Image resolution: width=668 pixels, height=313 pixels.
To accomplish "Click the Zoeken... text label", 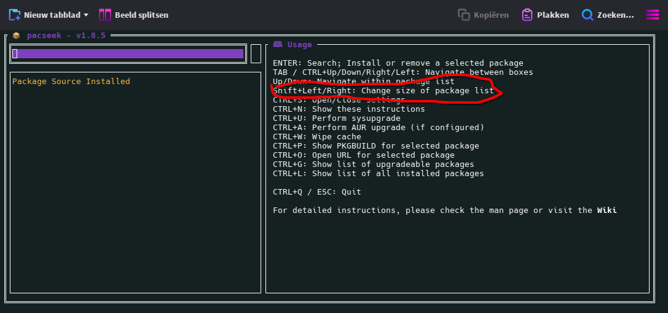I will (x=615, y=15).
